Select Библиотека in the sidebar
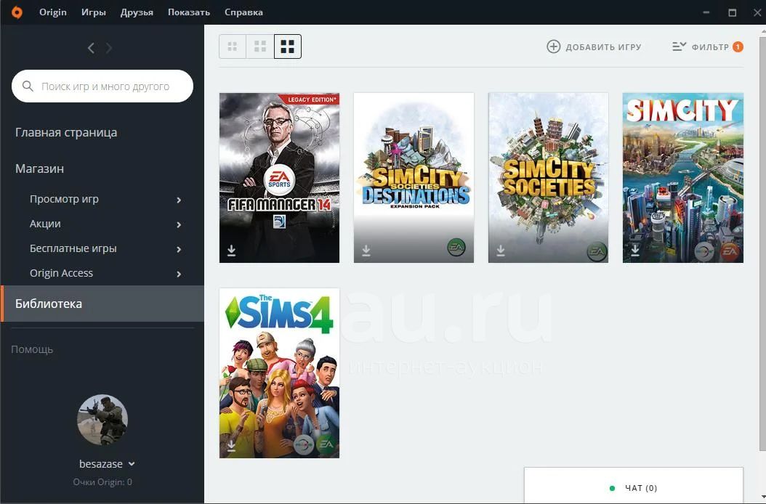766x504 pixels. (102, 304)
